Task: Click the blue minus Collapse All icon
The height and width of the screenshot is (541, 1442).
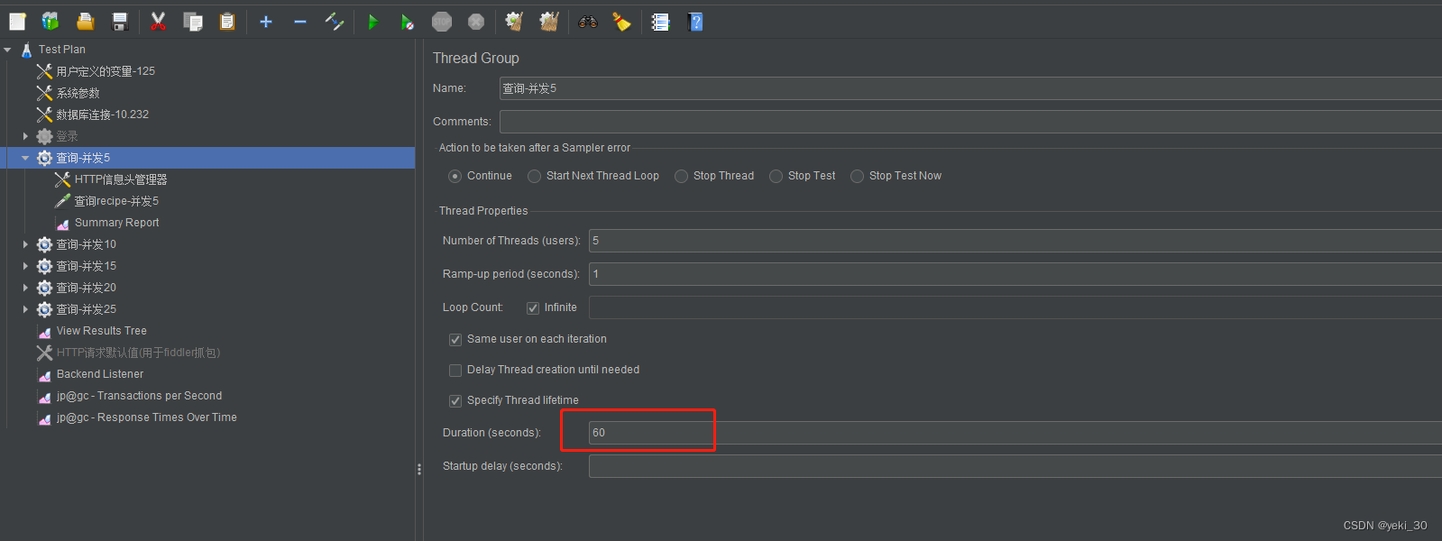Action: click(300, 22)
